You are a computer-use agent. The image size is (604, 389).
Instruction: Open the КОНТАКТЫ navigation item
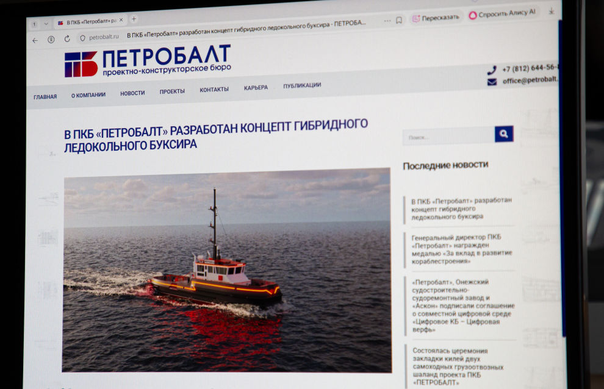(x=212, y=90)
